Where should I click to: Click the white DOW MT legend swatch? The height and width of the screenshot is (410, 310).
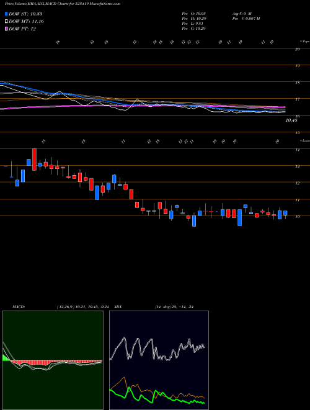pyautogui.click(x=6, y=22)
